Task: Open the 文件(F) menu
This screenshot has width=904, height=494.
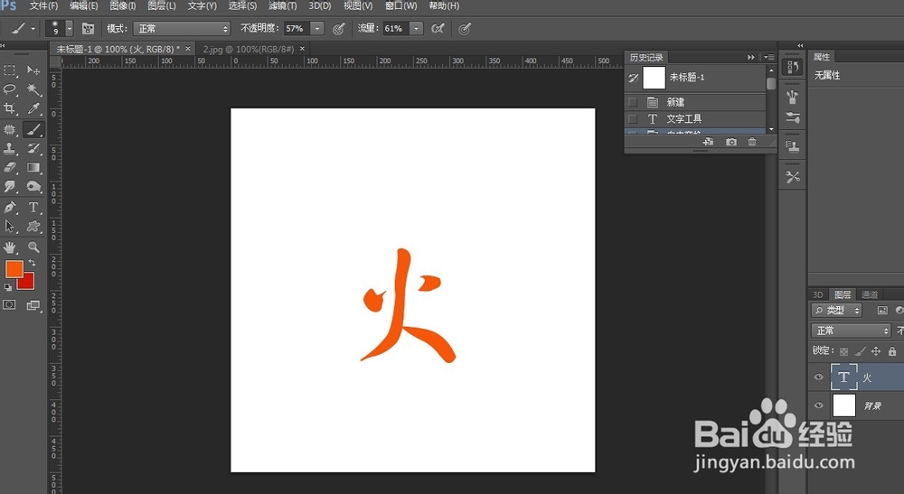Action: tap(43, 5)
